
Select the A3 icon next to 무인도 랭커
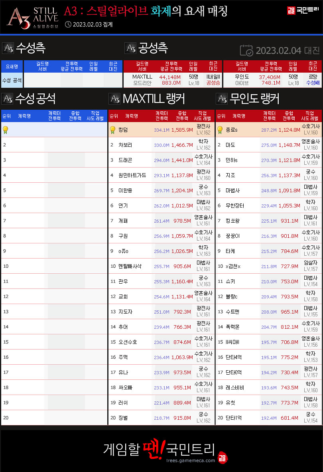[x=222, y=99]
